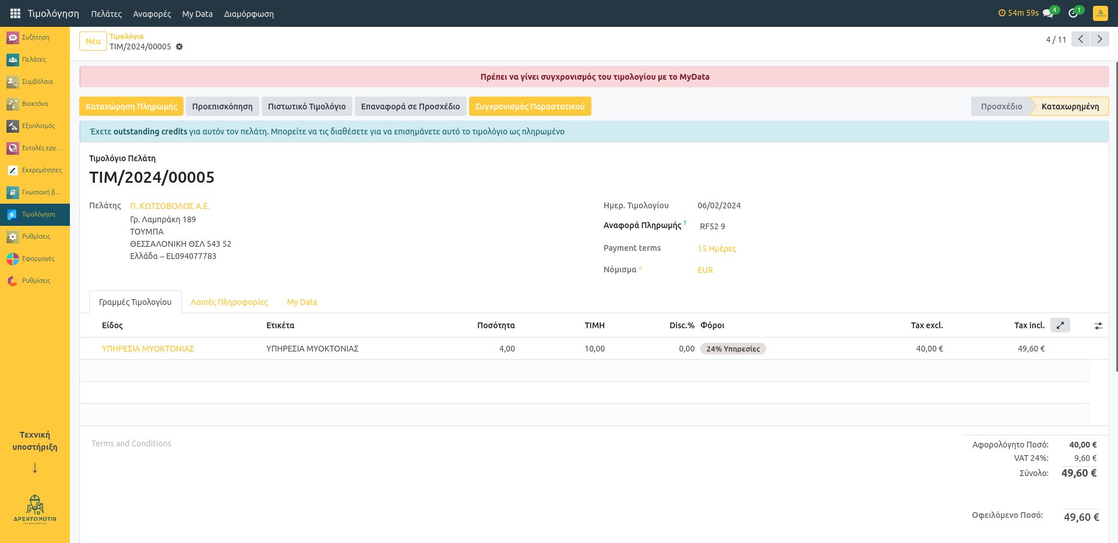1118x543 pixels.
Task: Click the gear icon next to ΤΙΜ/2024/00005
Action: coord(179,47)
